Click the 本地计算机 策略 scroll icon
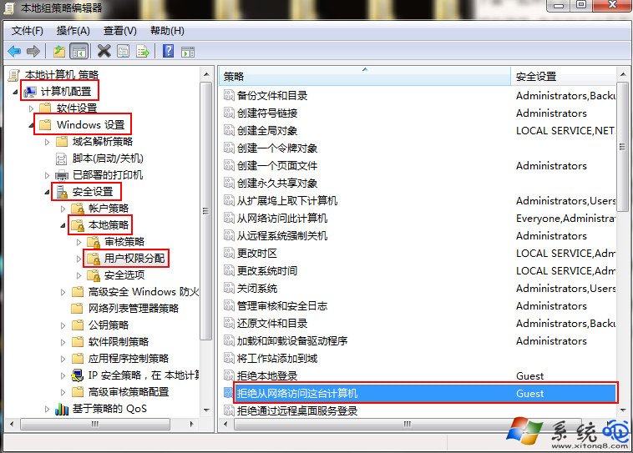 [14, 75]
